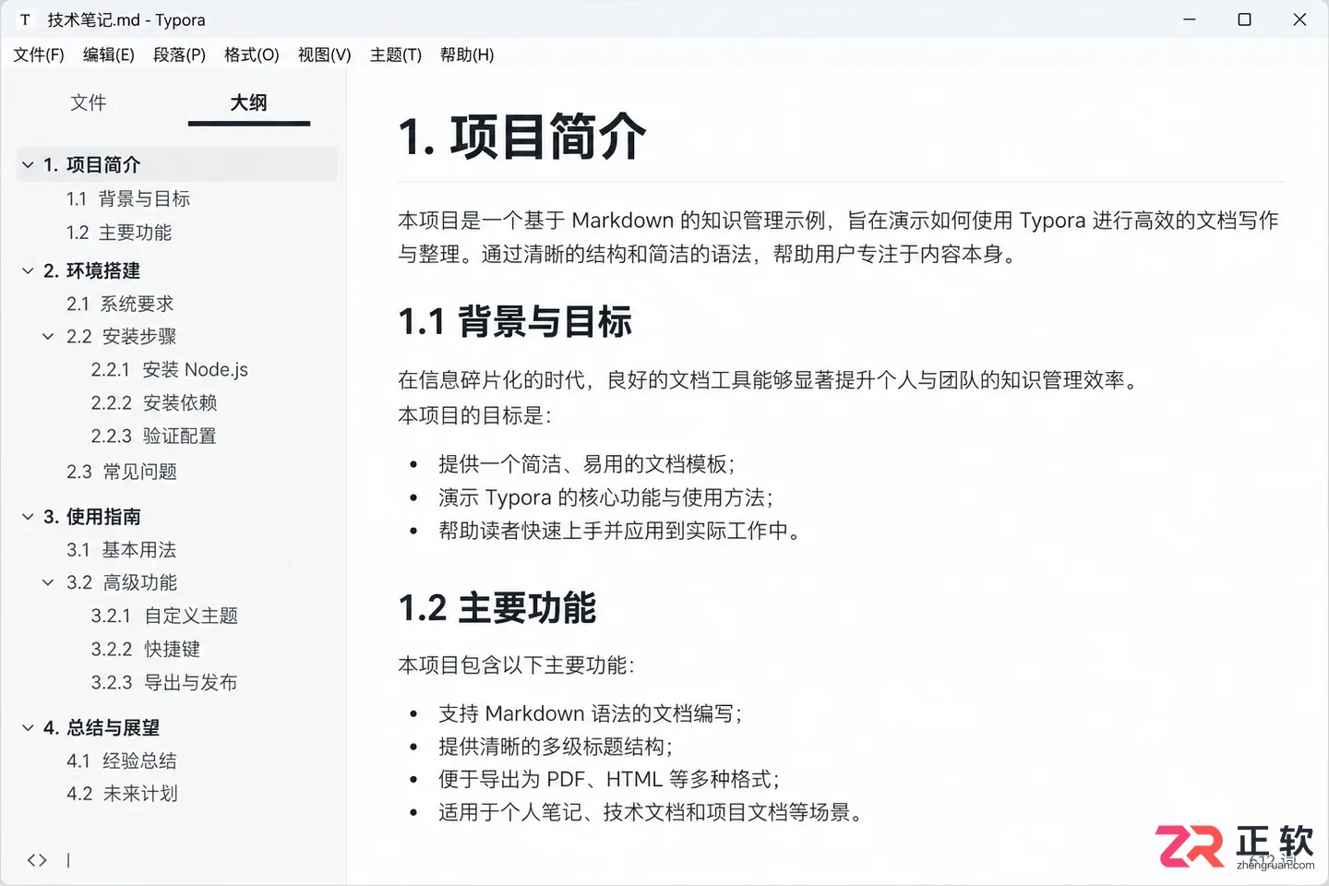Viewport: 1329px width, 886px height.
Task: Select 2.2.1 安装 Node.js outline entry
Action: (170, 370)
